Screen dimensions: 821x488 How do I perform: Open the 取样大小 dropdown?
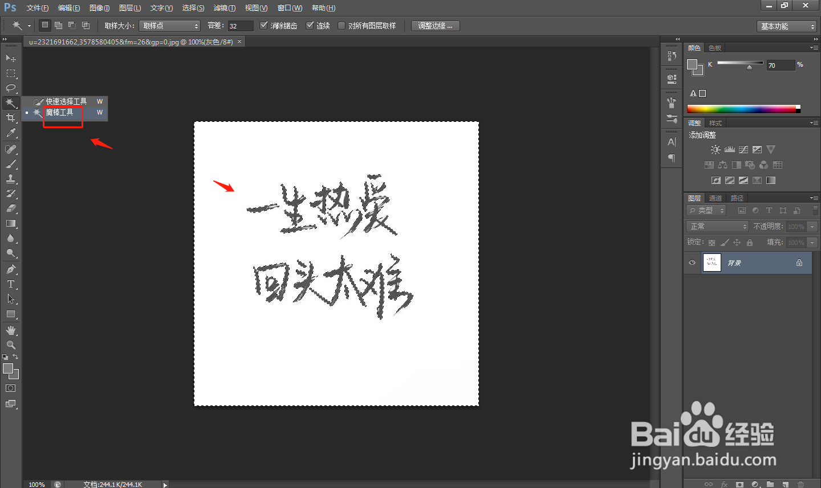169,26
